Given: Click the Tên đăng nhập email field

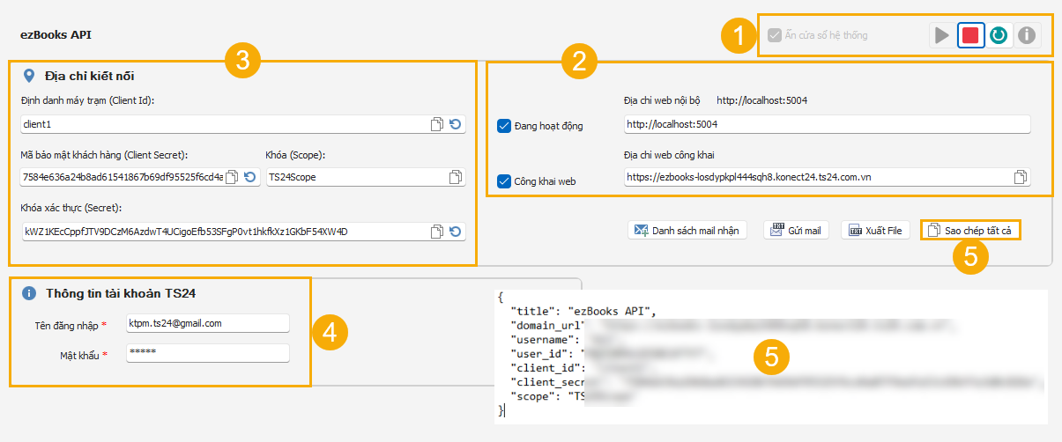Looking at the screenshot, I should (207, 323).
